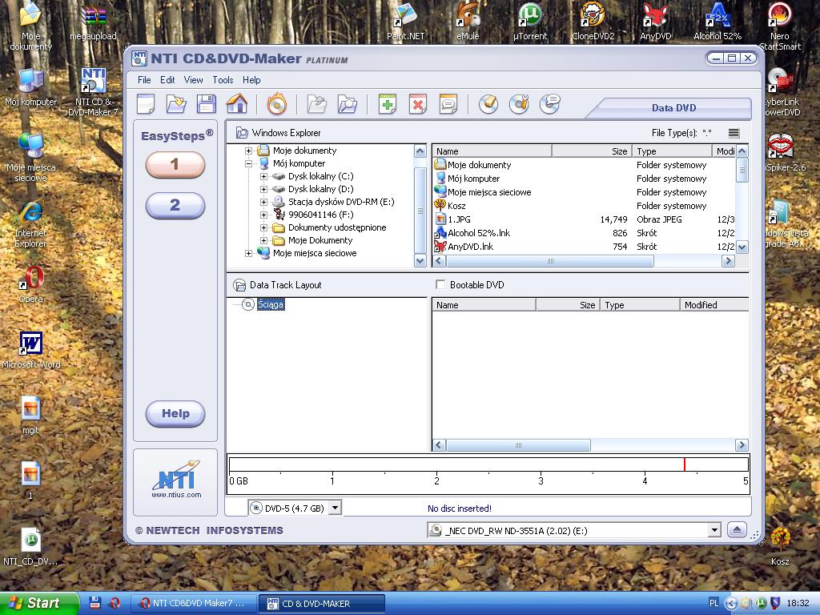Open Microsoft Word from the desktop
The height and width of the screenshot is (615, 820).
[31, 349]
